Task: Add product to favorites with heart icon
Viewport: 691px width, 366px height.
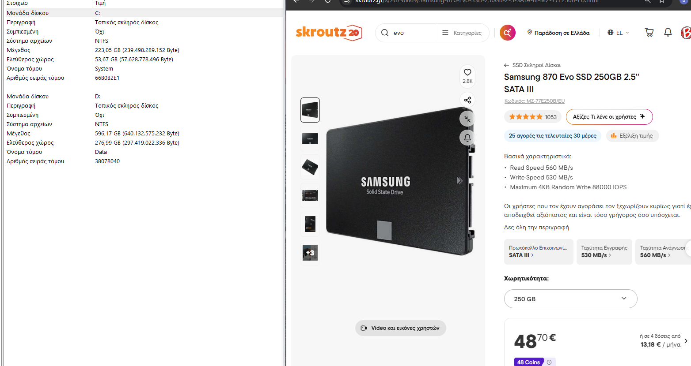Action: pos(467,73)
